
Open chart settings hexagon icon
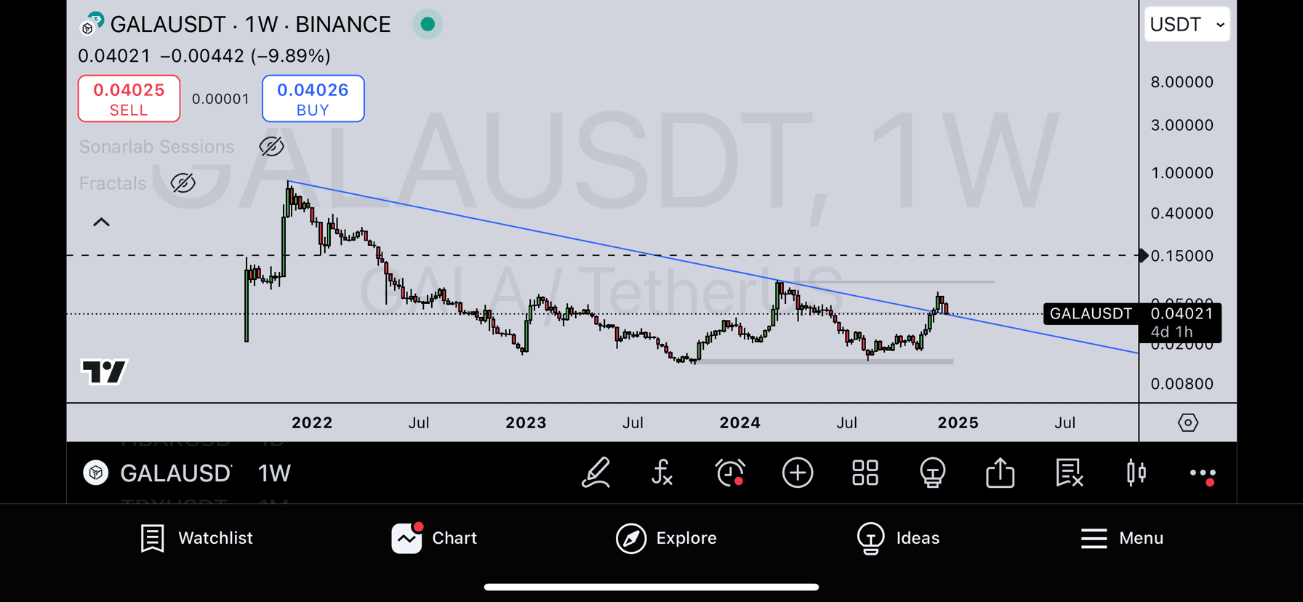click(x=1188, y=422)
